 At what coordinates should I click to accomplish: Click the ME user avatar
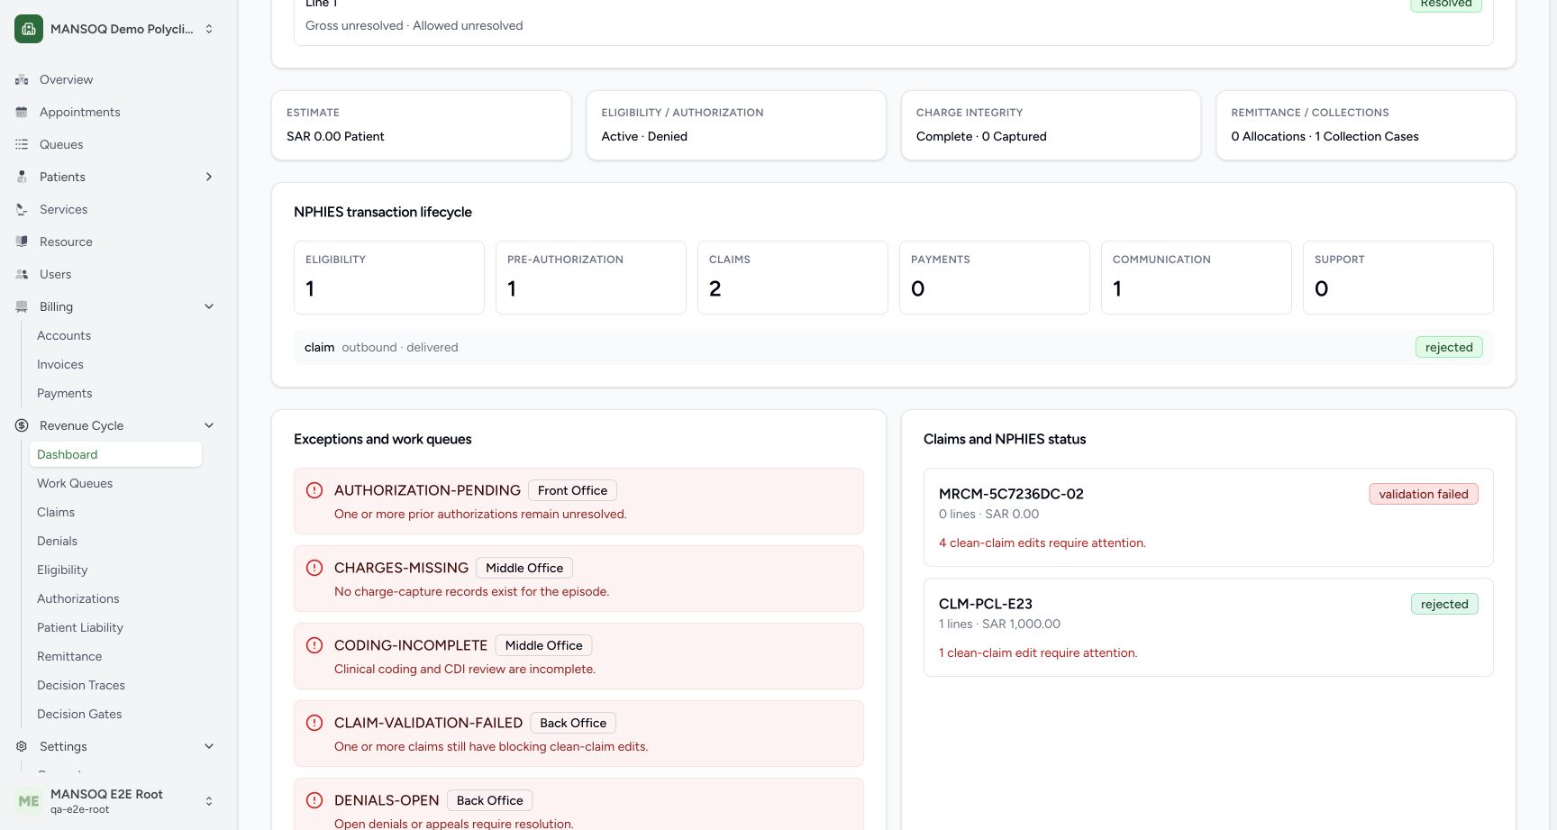tap(29, 801)
